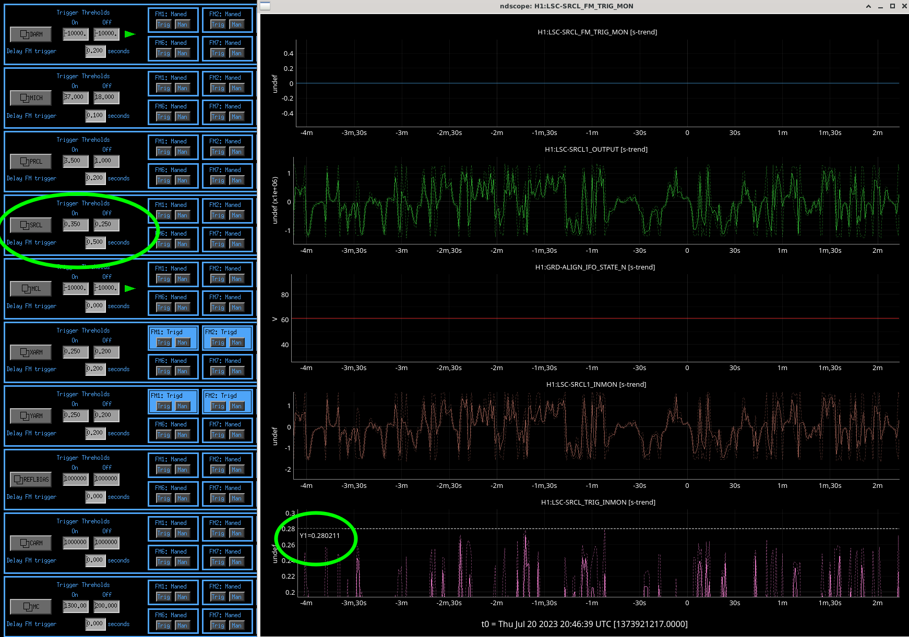The width and height of the screenshot is (909, 637).
Task: Open the XARM related display button
Action: [31, 352]
